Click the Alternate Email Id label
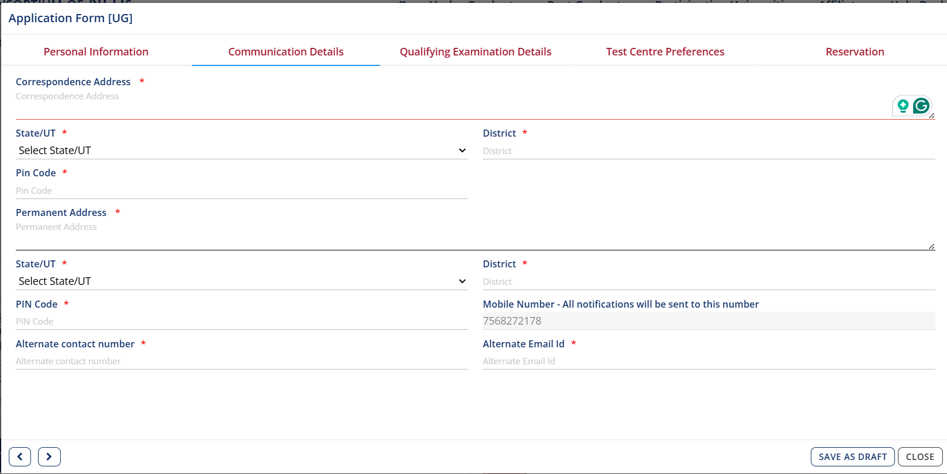 click(x=524, y=344)
